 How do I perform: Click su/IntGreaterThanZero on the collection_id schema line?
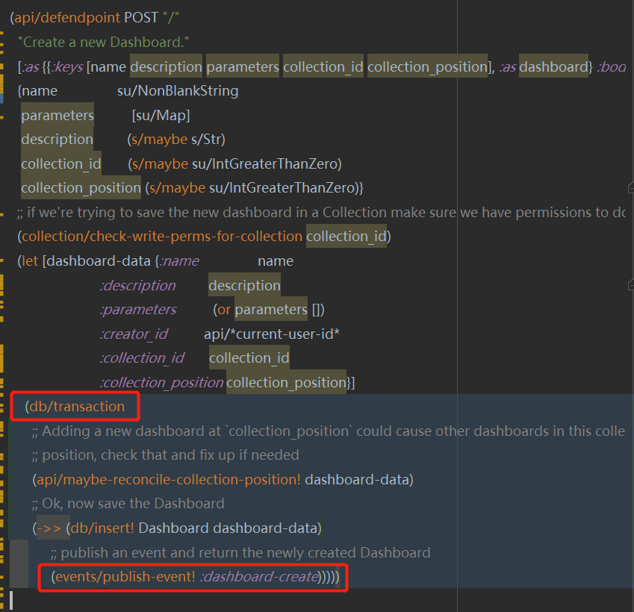[265, 164]
